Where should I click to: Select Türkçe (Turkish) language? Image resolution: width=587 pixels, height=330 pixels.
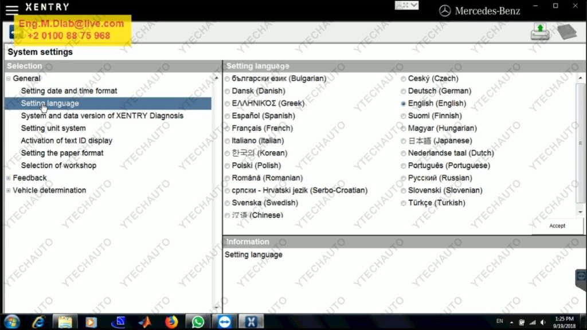click(x=404, y=203)
